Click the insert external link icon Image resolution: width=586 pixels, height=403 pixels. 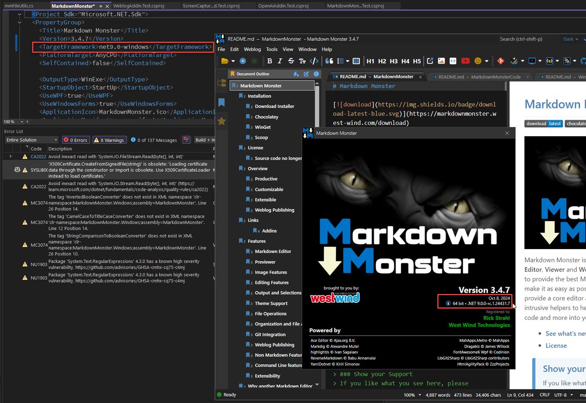[430, 61]
